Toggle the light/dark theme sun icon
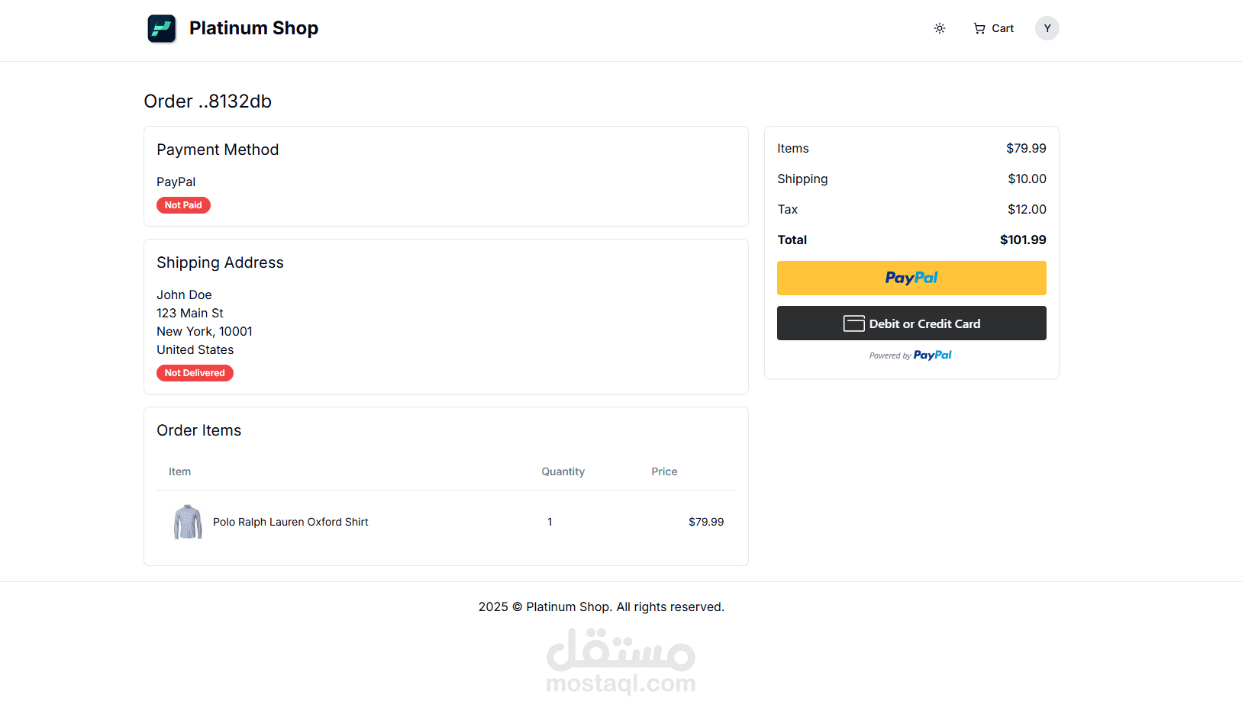Viewport: 1242px width, 711px height. 940,28
